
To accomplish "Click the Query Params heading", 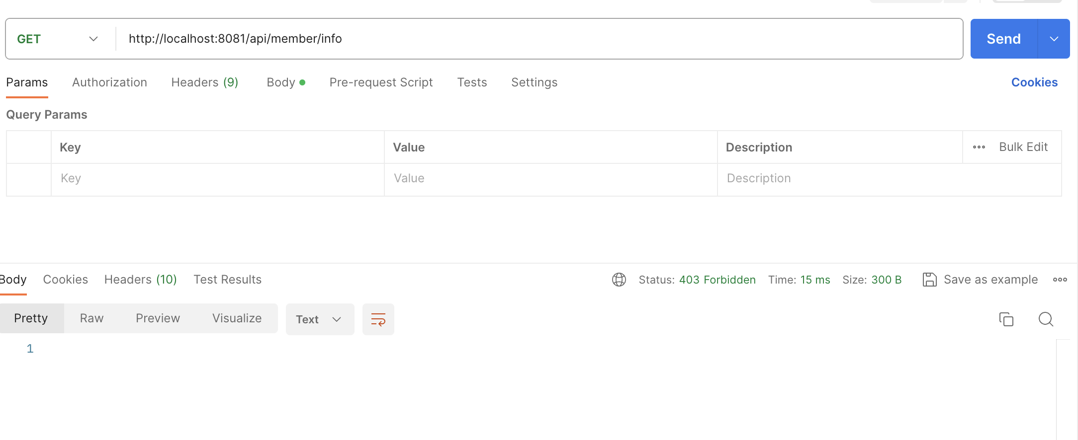I will [47, 115].
